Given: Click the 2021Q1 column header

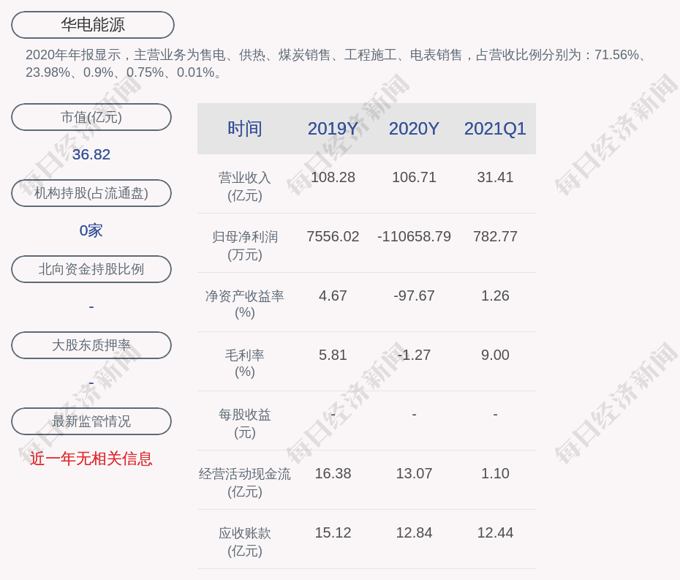Looking at the screenshot, I should coord(495,129).
